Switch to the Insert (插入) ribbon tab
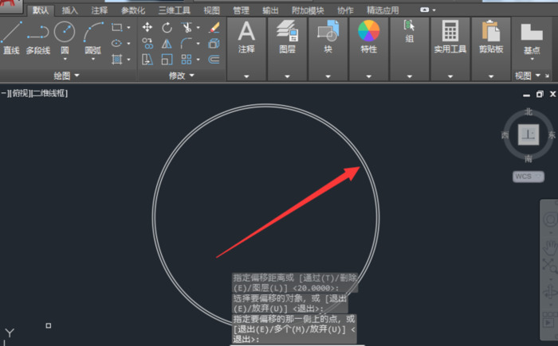The image size is (558, 346). pos(70,10)
